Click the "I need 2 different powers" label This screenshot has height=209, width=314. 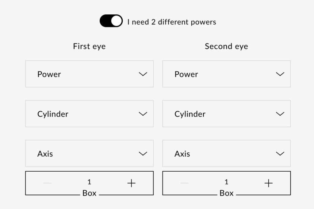(x=172, y=22)
